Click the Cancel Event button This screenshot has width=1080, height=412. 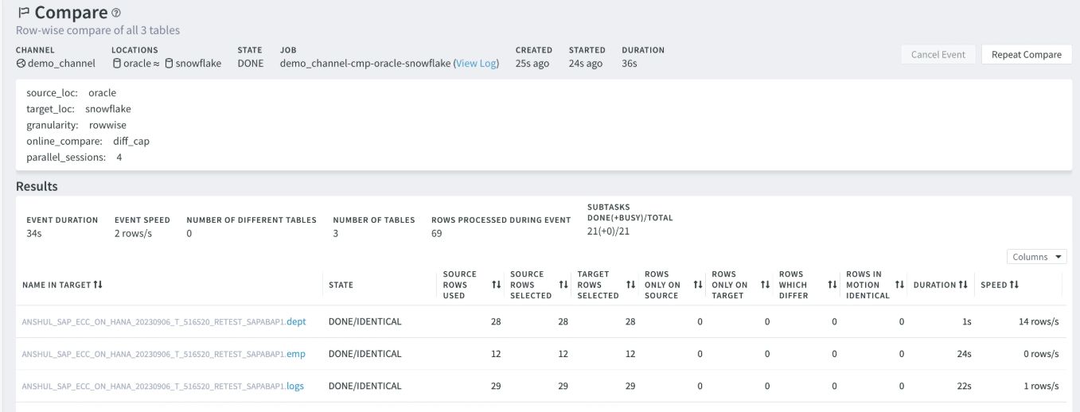click(x=938, y=55)
